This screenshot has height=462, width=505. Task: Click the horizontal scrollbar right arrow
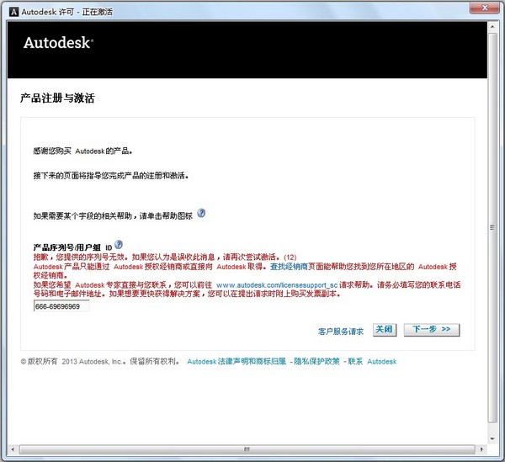[481, 449]
